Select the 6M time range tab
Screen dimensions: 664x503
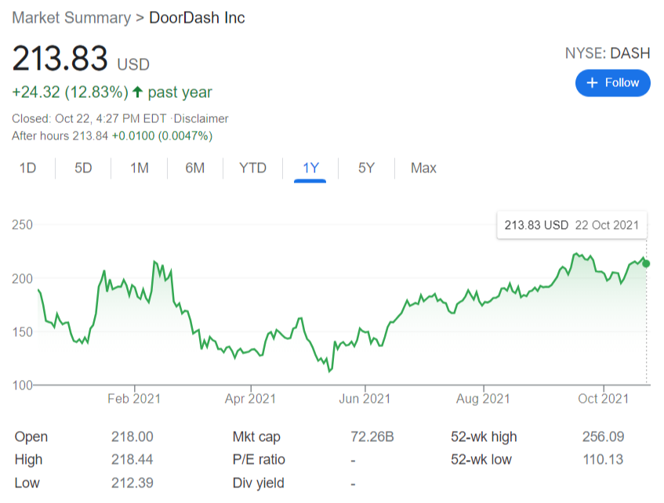194,168
